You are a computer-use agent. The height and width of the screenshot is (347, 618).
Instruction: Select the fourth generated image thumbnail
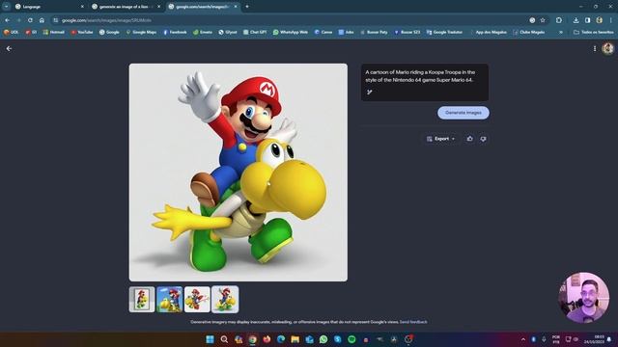(x=225, y=300)
